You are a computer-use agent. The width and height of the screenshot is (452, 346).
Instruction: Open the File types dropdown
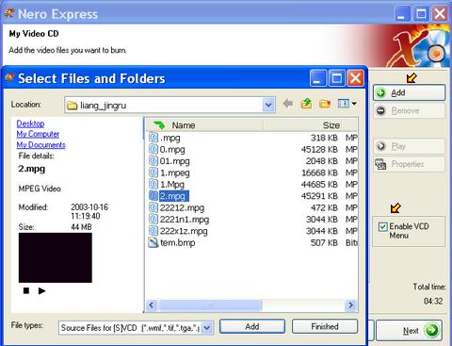(207, 328)
